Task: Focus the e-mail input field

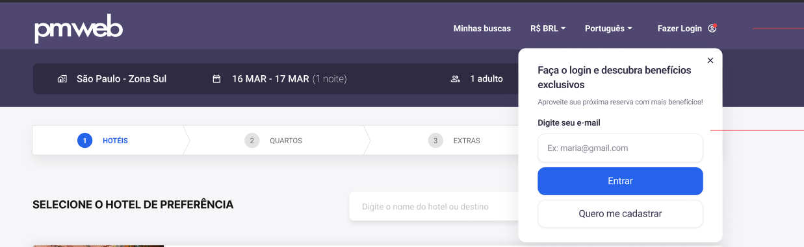Action: 620,148
